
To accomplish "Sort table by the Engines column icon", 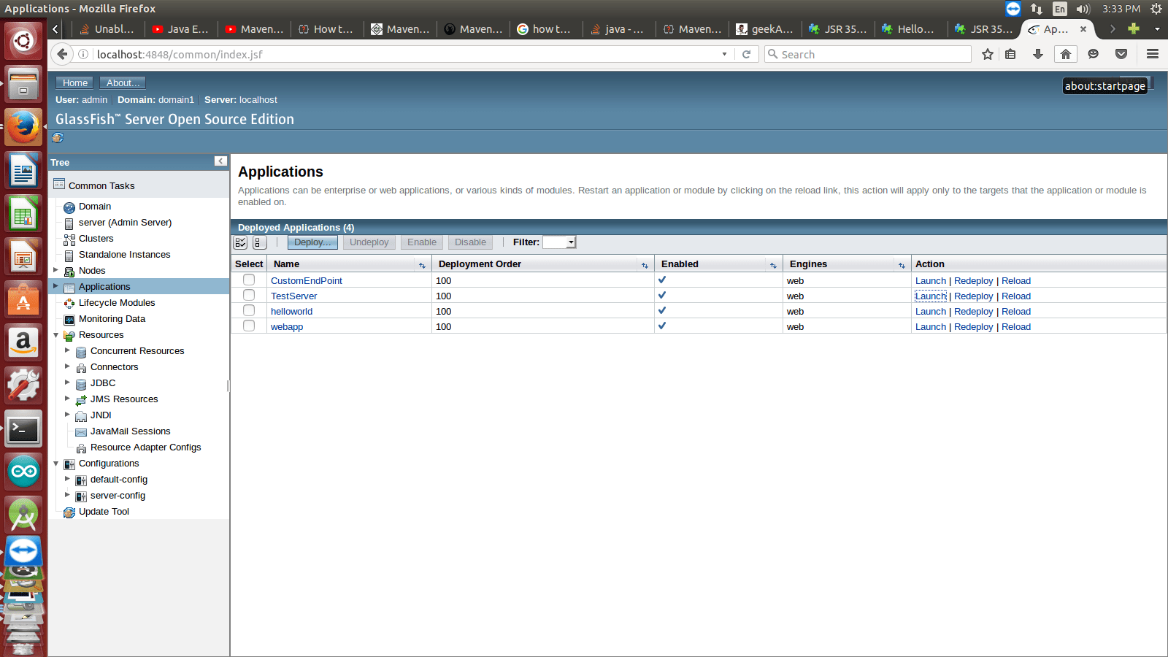I will coord(902,265).
